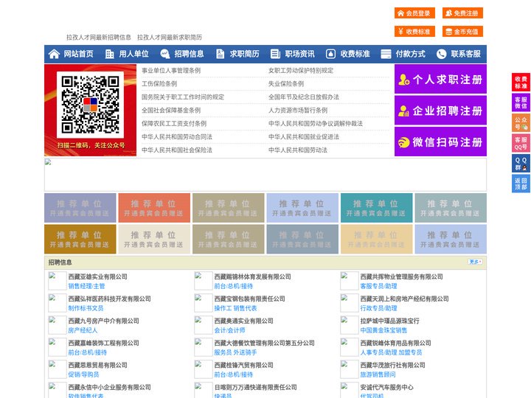This screenshot has width=531, height=398.
Task: Click logo thumbnail beside 西藏共挥物业管理服务有限公司
Action: coord(349,281)
